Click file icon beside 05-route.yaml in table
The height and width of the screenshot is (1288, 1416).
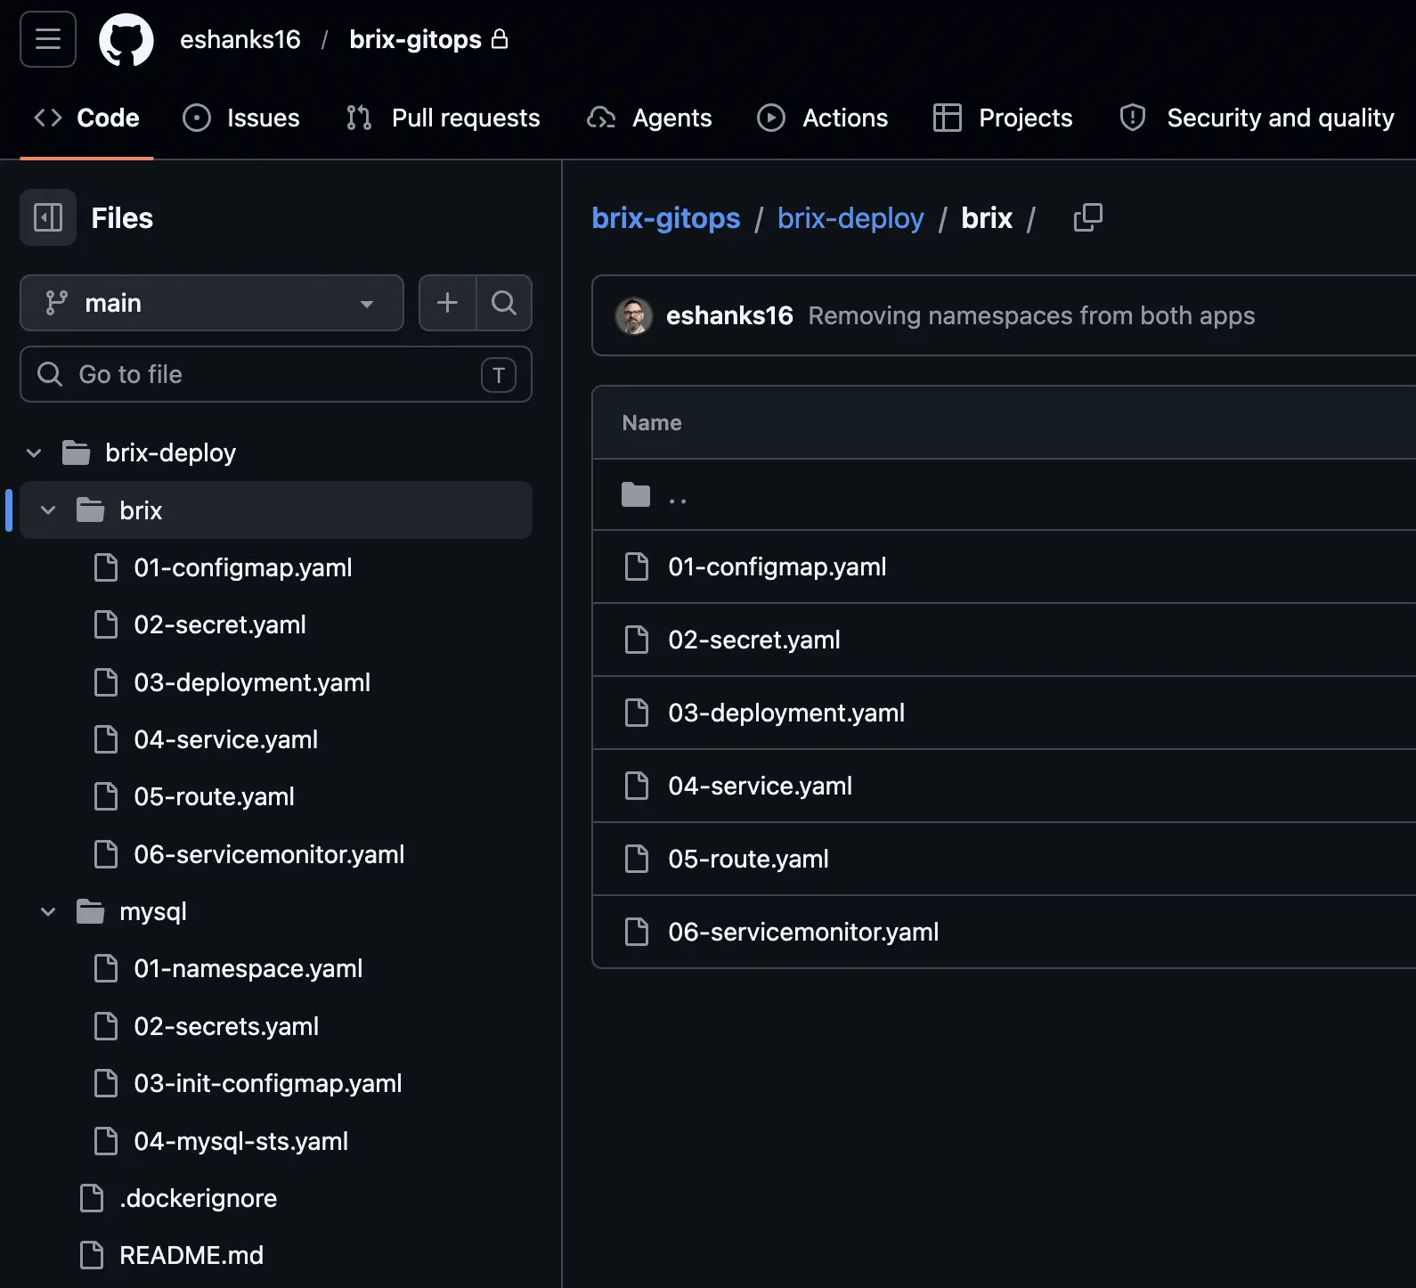point(637,859)
